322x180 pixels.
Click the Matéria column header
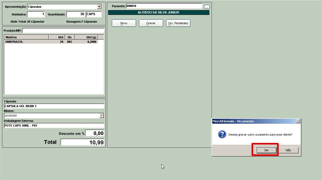pos(26,37)
